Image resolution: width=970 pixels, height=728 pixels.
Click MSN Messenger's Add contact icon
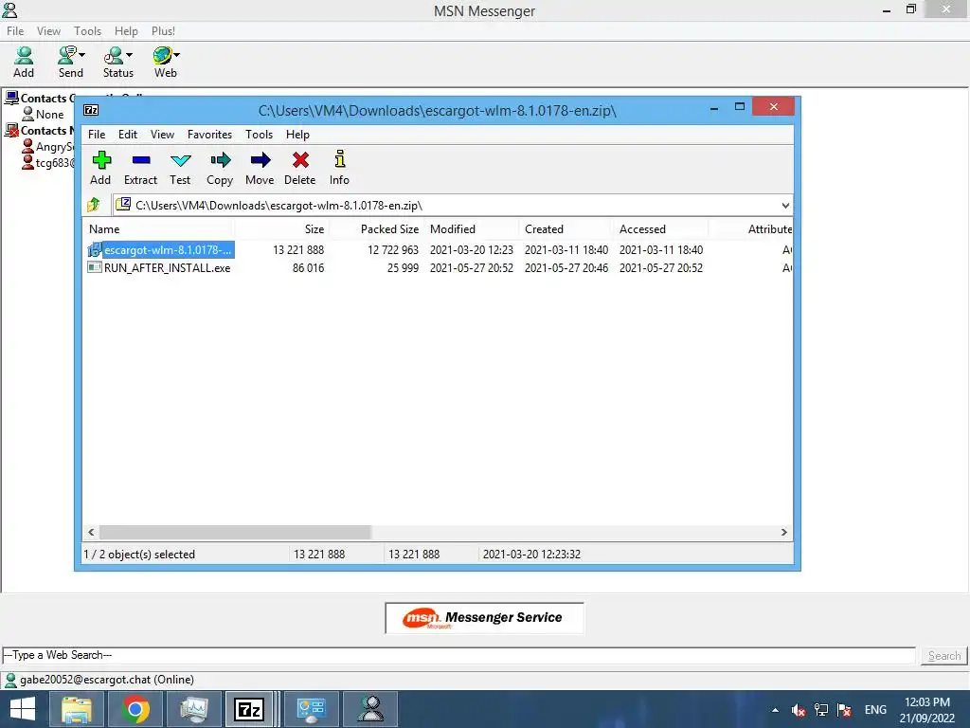(x=24, y=56)
